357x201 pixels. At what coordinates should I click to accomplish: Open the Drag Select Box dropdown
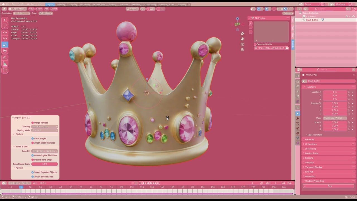(45, 13)
